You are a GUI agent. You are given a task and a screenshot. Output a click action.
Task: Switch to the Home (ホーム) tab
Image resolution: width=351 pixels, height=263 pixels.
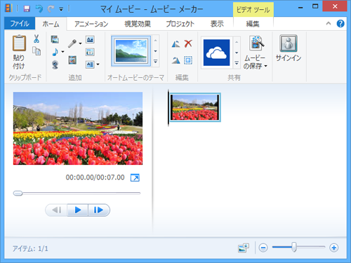click(x=51, y=24)
